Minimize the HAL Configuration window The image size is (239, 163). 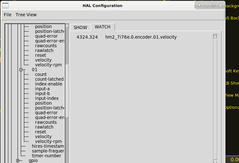(206, 5)
